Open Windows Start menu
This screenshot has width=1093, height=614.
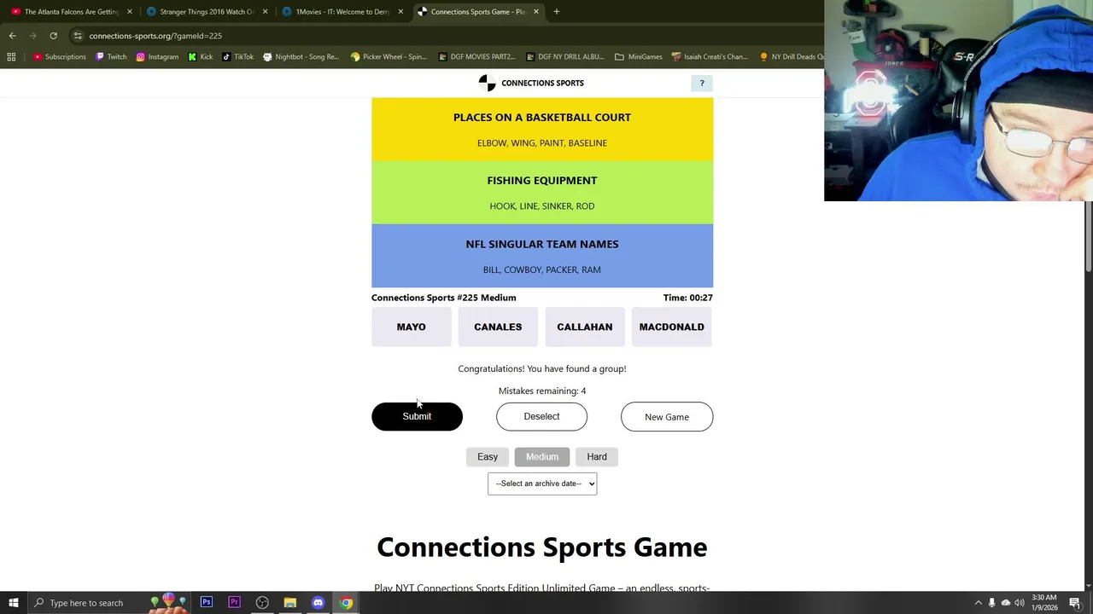pos(13,603)
